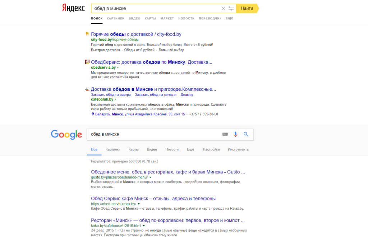Click the Yandex logo
The height and width of the screenshot is (237, 368).
(73, 8)
